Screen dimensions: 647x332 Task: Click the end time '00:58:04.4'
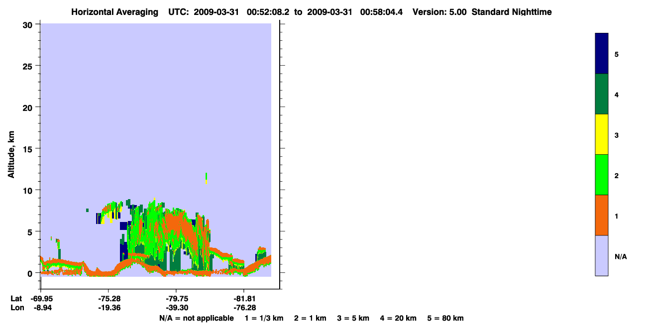click(381, 12)
